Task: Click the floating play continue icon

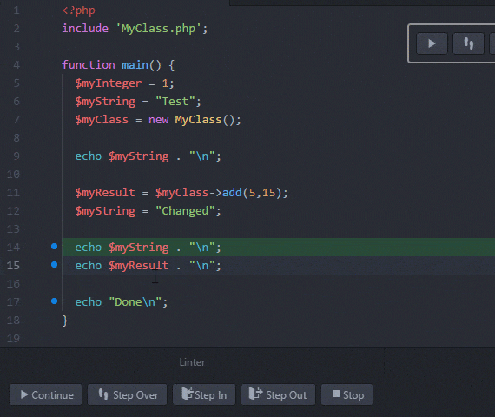Action: pyautogui.click(x=432, y=43)
